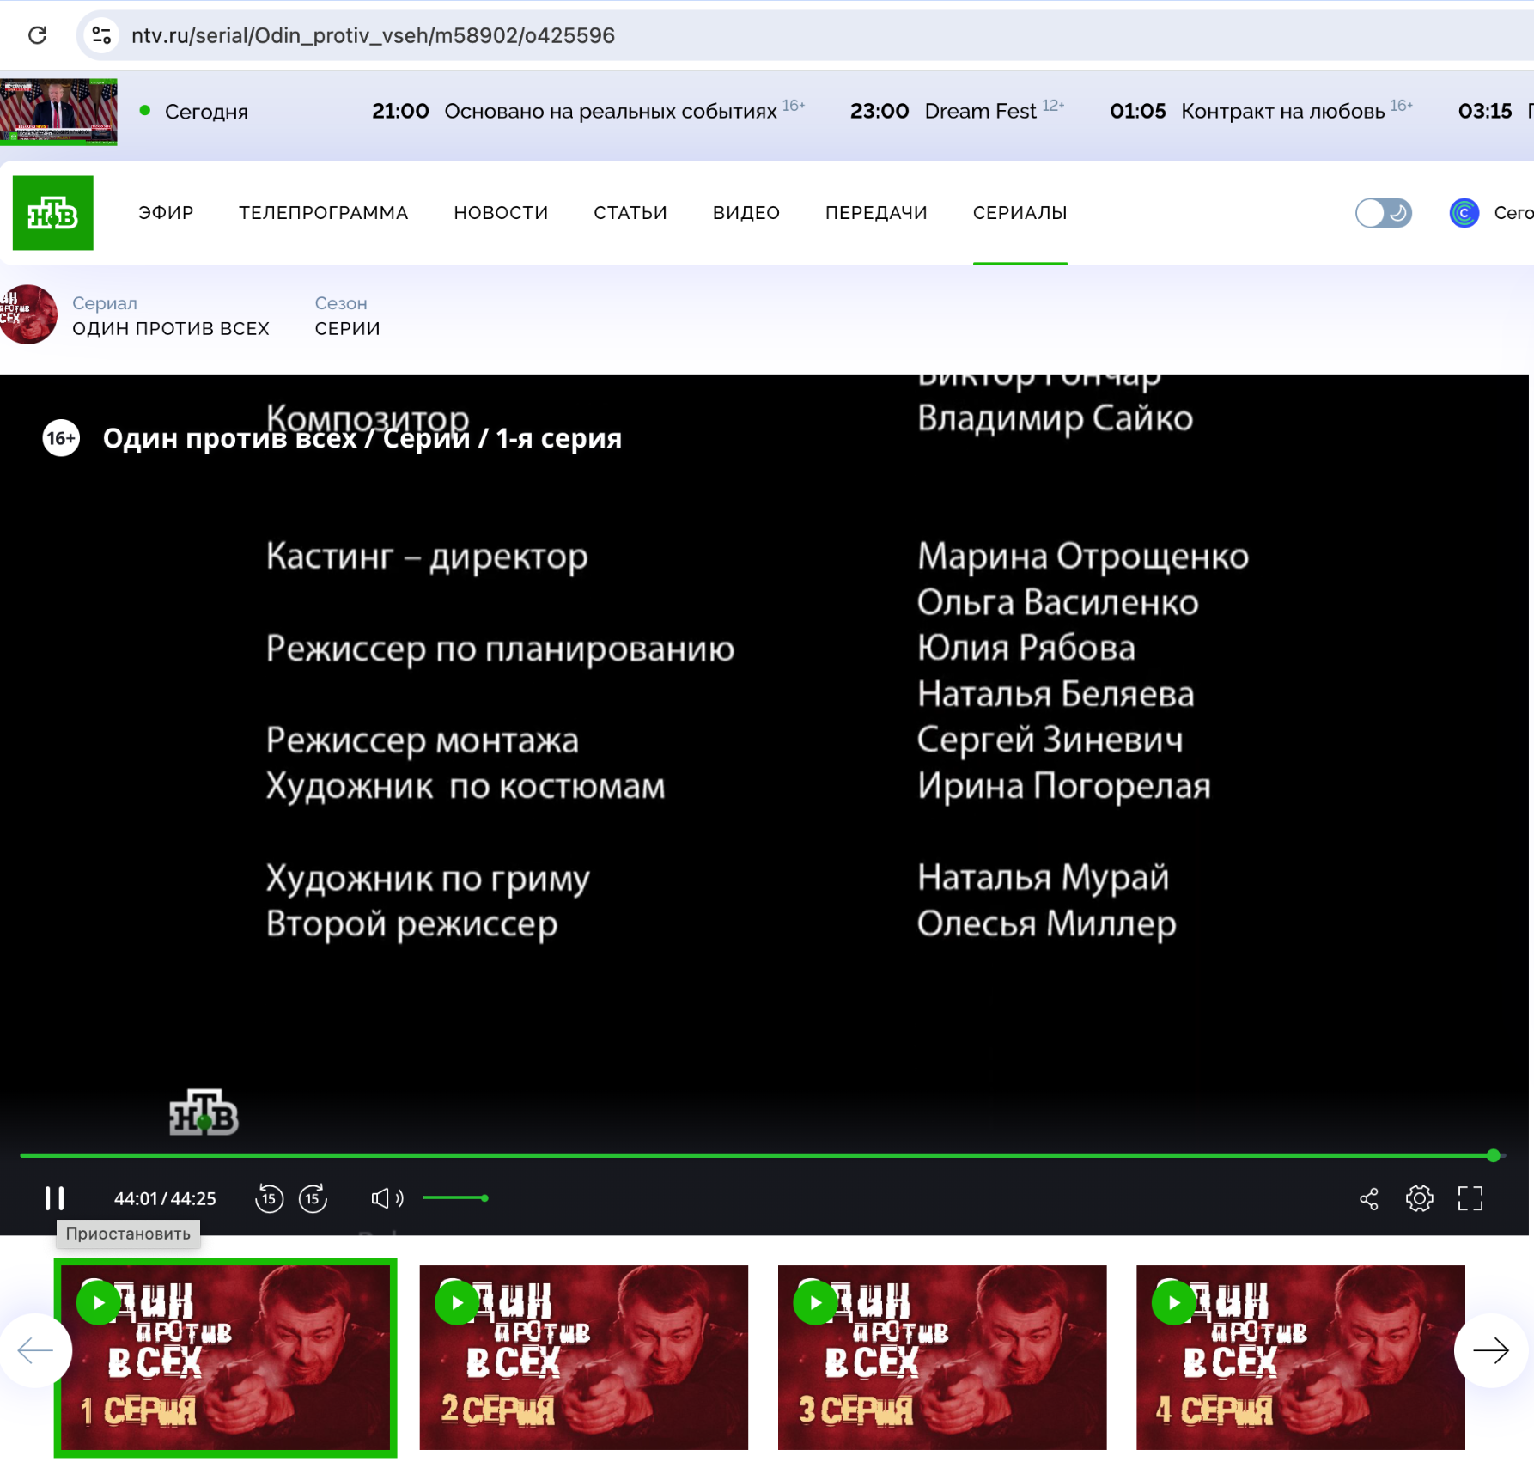Open player settings gear

point(1419,1198)
